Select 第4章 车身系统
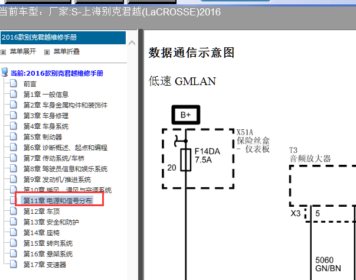This screenshot has height=280, width=356. 46,126
